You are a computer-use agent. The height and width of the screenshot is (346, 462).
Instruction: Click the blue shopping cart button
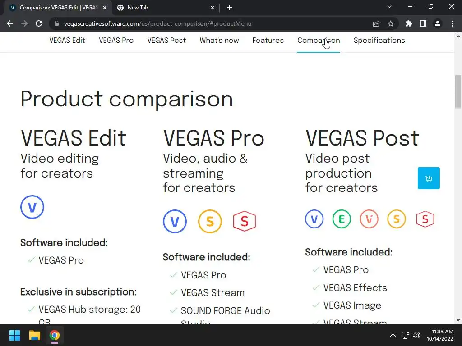(429, 178)
